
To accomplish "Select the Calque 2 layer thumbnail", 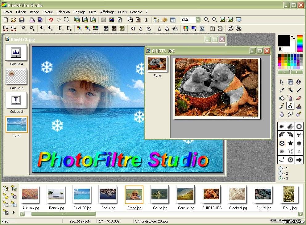I will tap(16, 76).
